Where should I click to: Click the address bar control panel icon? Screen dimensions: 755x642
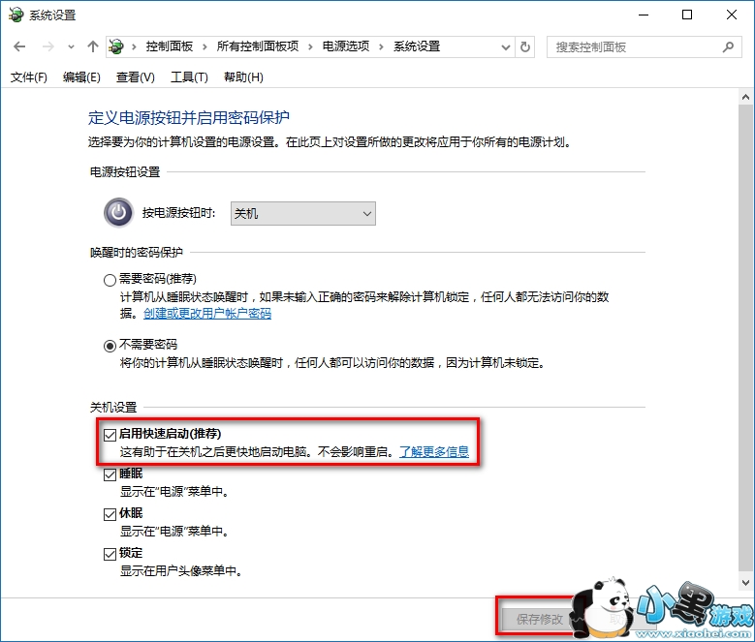(x=116, y=46)
